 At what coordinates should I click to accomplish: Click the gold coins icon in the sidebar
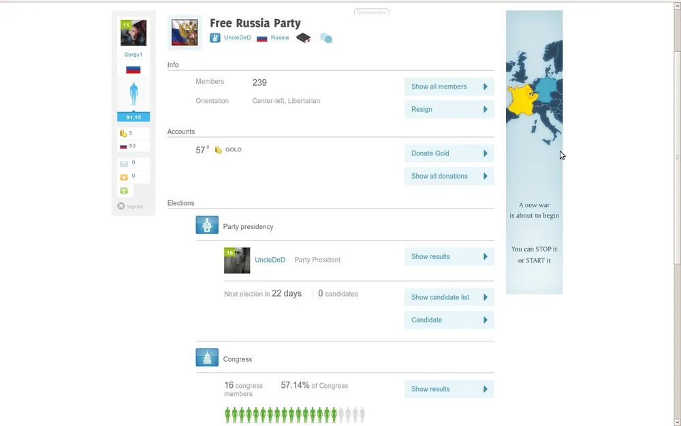coord(123,134)
